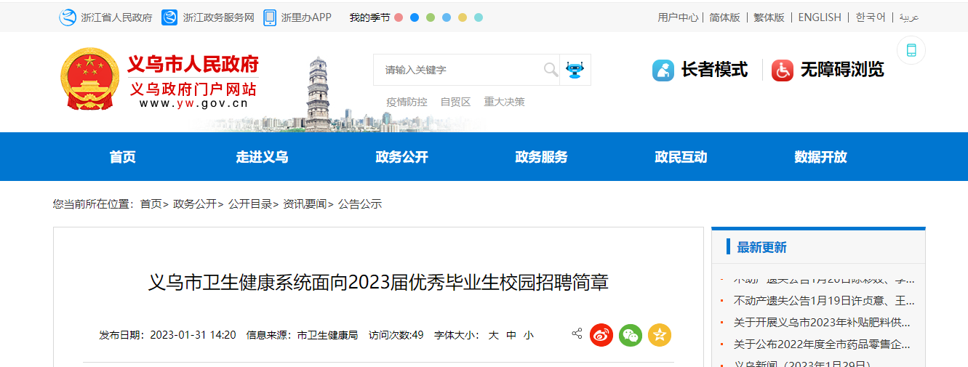Screen dimensions: 968x367
Task: Open the 浙里办APP phone icon
Action: (270, 17)
